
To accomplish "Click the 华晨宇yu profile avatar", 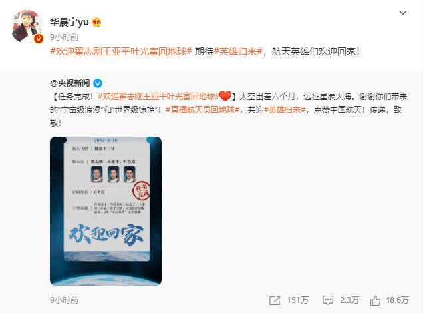I will [27, 27].
